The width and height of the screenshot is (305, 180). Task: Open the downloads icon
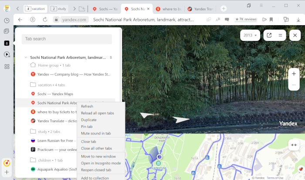(x=298, y=20)
